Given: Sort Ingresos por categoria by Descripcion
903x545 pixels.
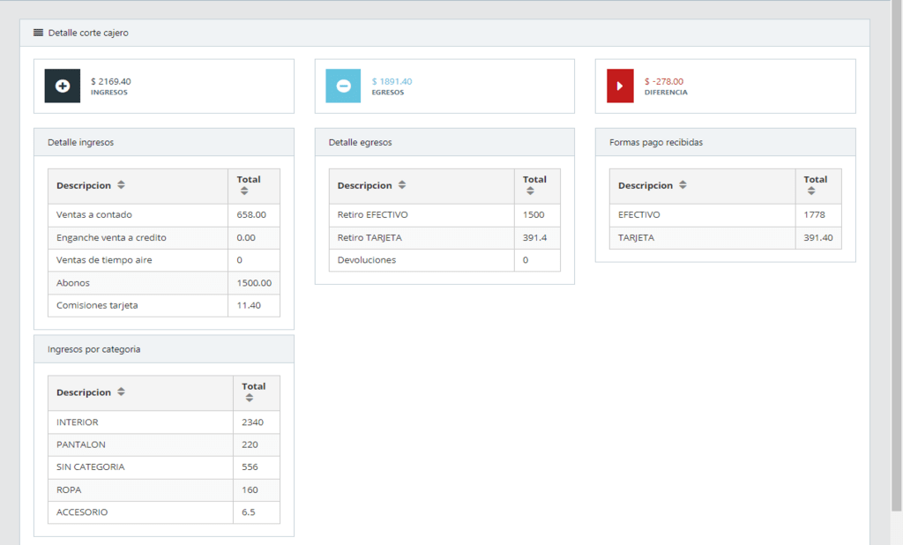Looking at the screenshot, I should point(121,392).
